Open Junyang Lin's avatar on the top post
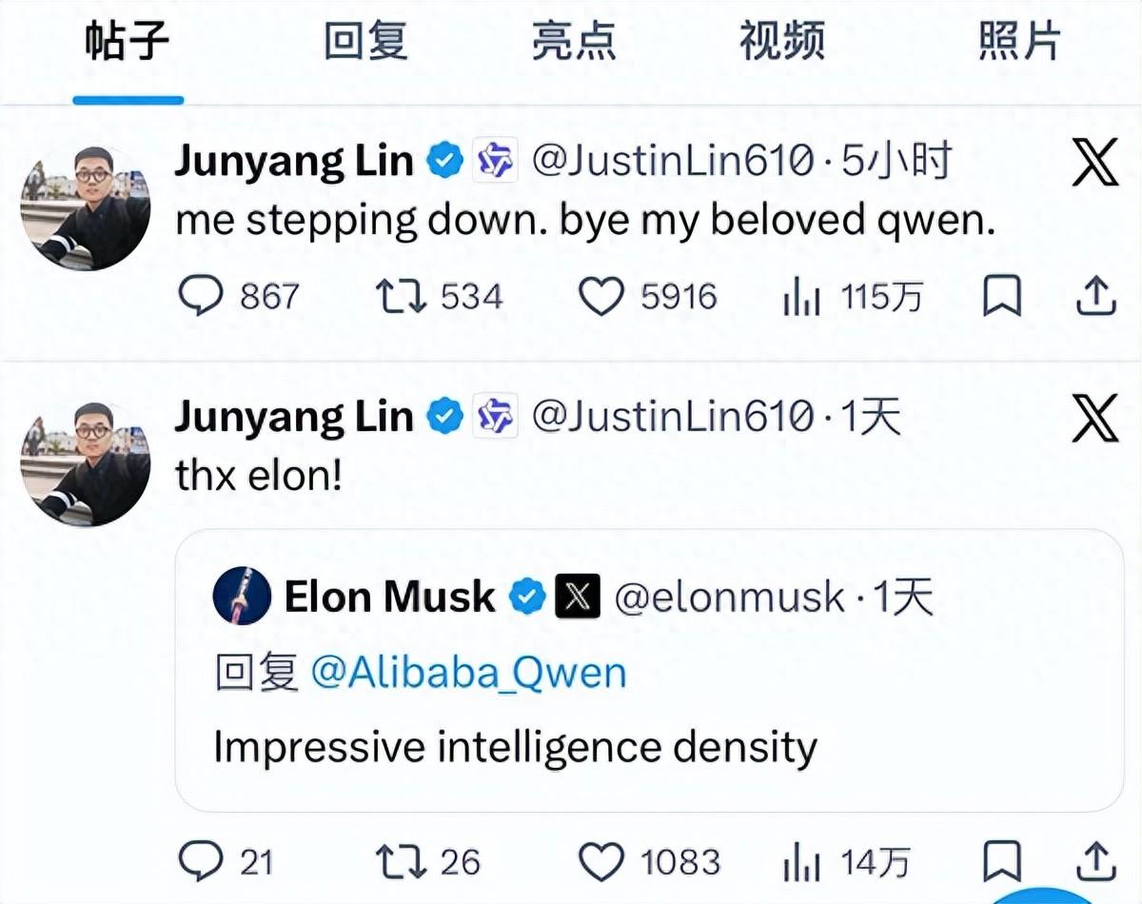Image resolution: width=1142 pixels, height=904 pixels. pos(85,207)
